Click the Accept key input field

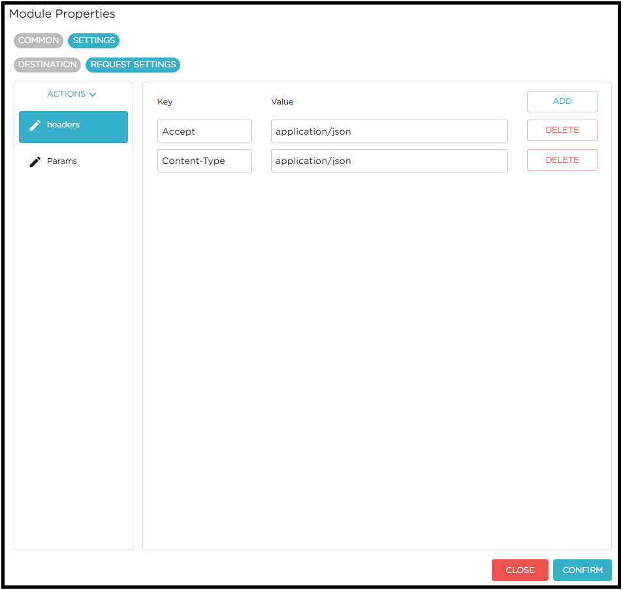(204, 131)
